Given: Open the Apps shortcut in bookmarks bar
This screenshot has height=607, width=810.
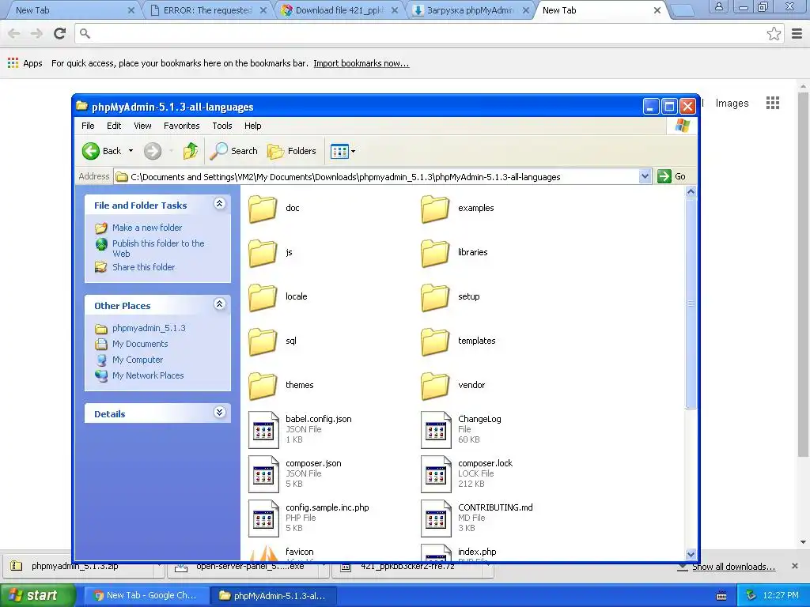Looking at the screenshot, I should (x=25, y=63).
